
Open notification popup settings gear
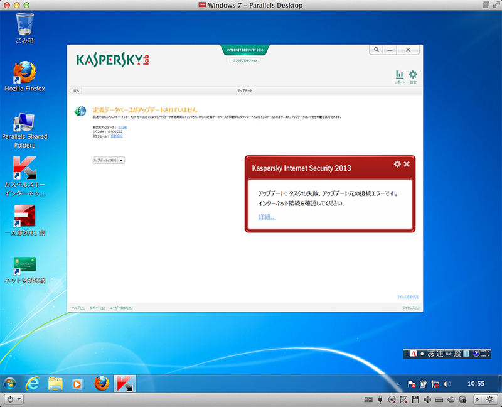[x=397, y=164]
